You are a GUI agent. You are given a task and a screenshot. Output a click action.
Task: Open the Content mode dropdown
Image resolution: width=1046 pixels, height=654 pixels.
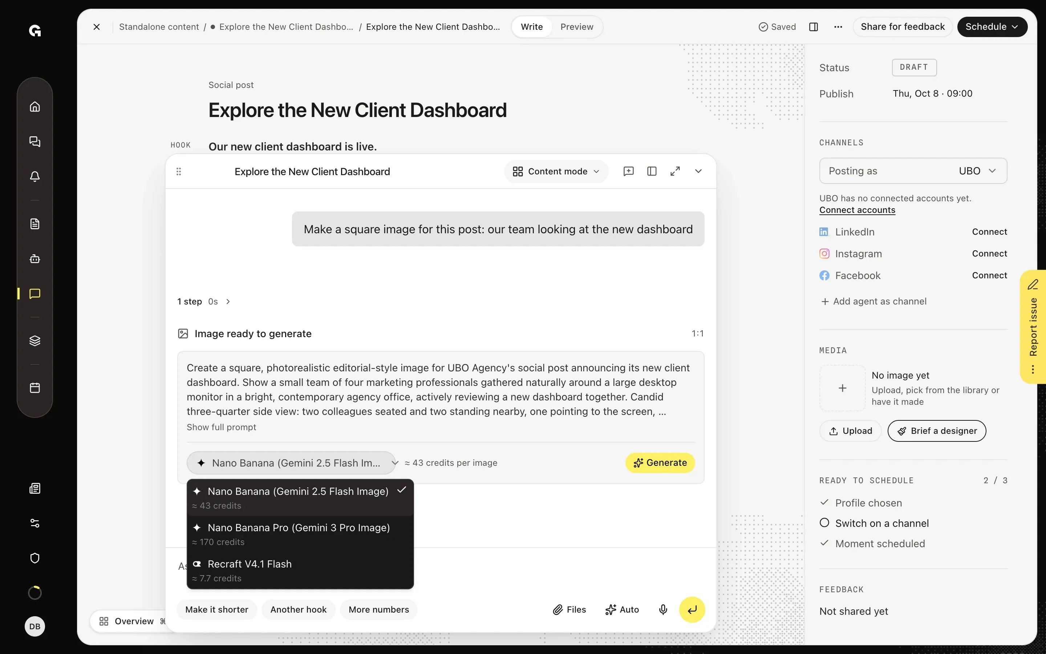(556, 171)
